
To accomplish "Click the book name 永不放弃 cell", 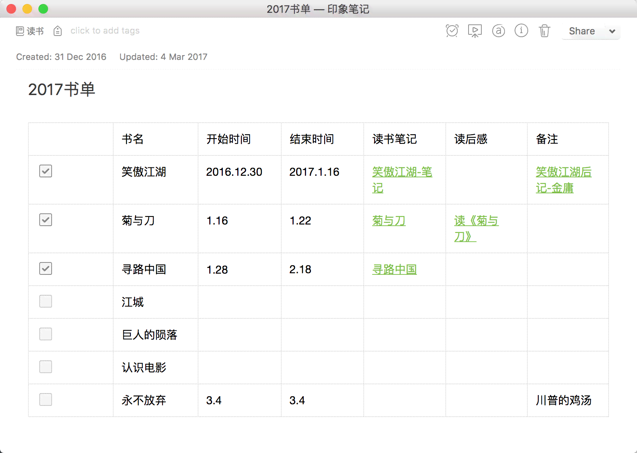I will click(156, 400).
